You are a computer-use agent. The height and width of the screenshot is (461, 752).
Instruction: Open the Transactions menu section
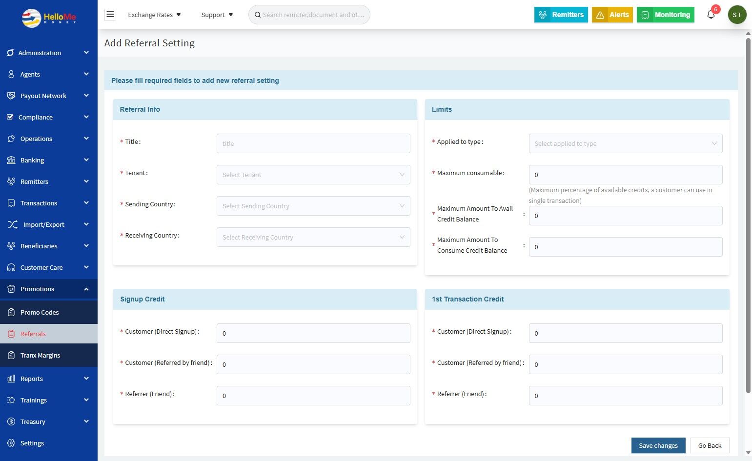(49, 203)
